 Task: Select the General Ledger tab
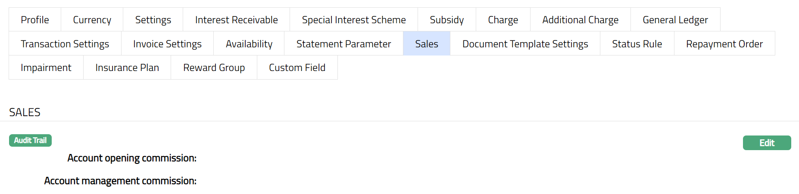click(x=675, y=20)
